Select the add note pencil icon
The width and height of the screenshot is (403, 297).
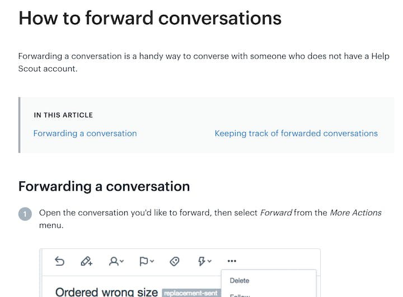pos(86,261)
